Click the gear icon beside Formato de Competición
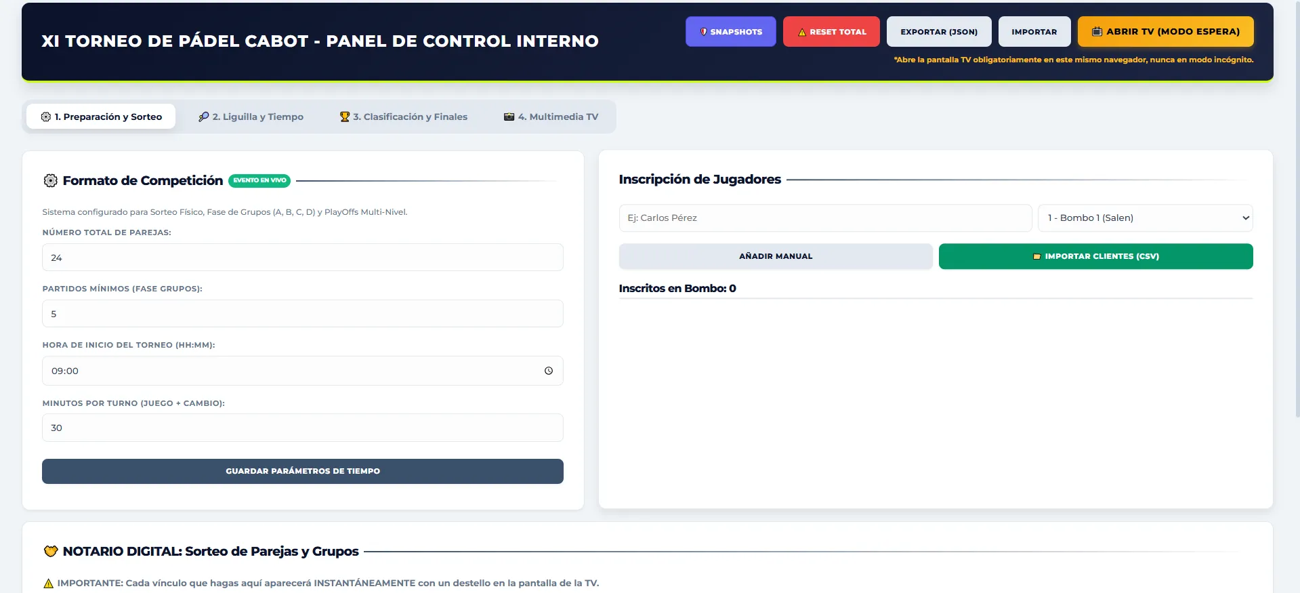 coord(50,181)
